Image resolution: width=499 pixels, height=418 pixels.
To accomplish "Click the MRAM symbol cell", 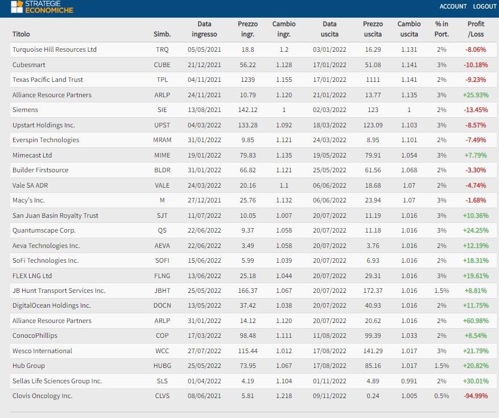I will click(162, 140).
